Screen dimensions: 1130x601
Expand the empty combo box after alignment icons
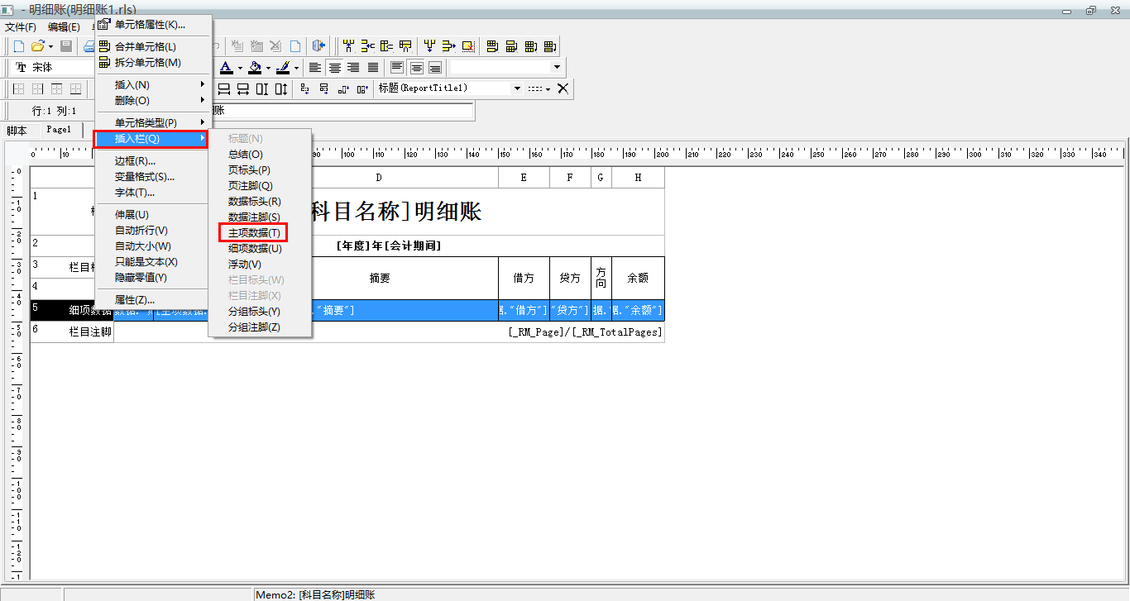click(557, 67)
